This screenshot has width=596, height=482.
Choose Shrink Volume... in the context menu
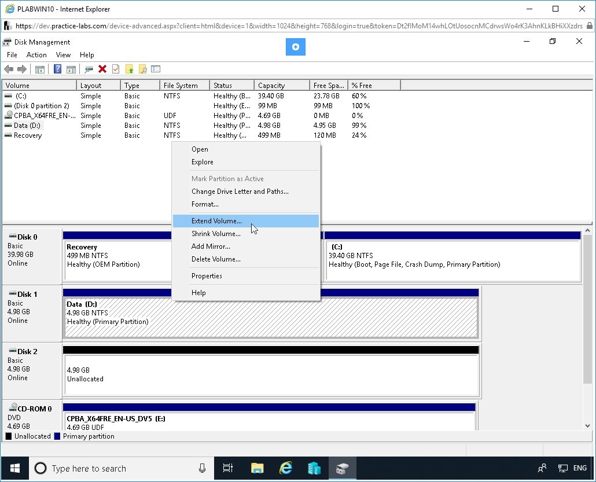(246, 234)
